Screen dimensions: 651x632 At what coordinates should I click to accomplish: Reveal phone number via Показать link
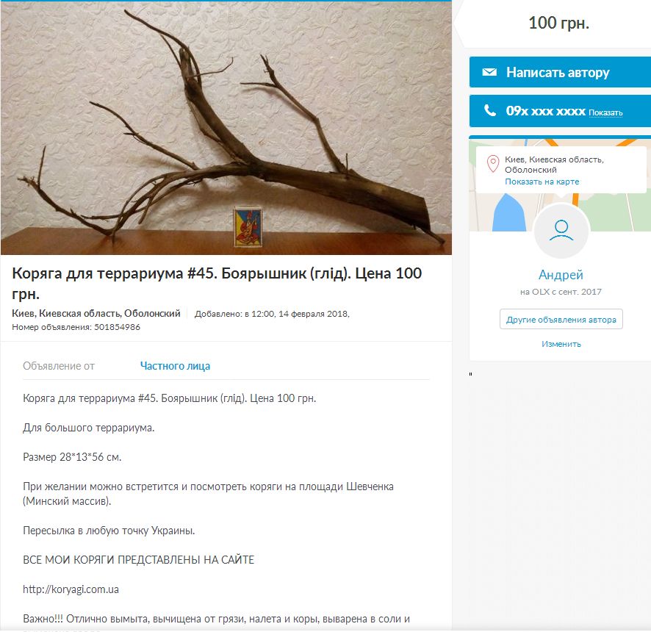[605, 112]
